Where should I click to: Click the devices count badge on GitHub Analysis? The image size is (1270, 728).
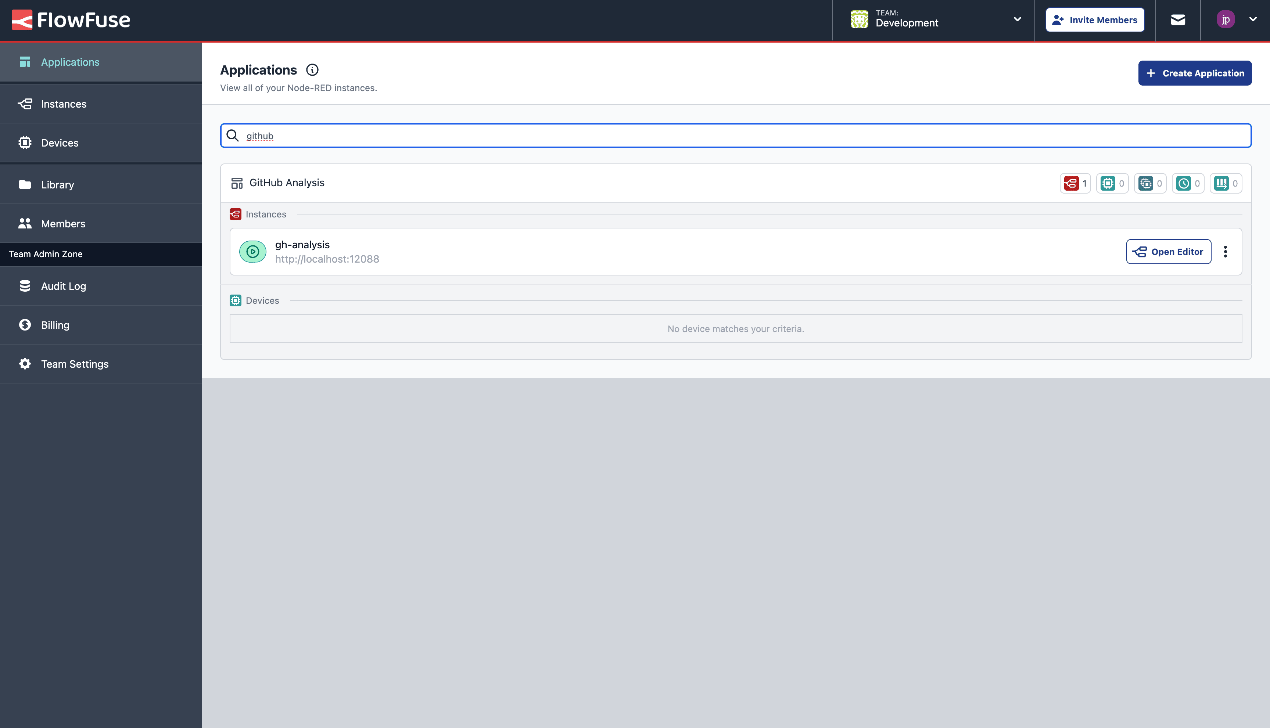pyautogui.click(x=1112, y=183)
